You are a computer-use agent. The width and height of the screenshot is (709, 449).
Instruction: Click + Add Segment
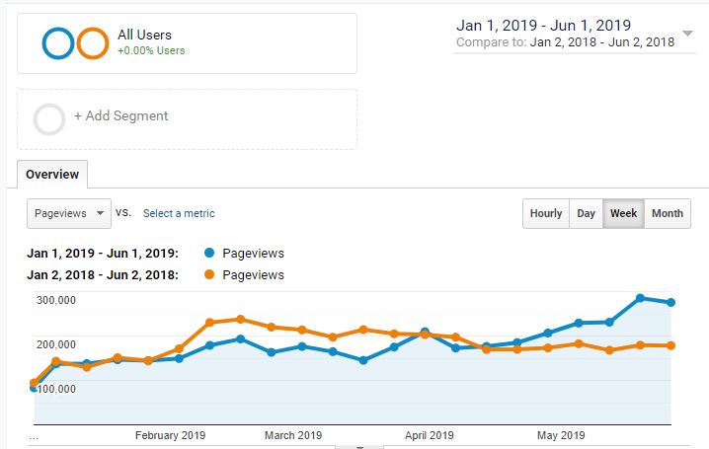(x=120, y=116)
